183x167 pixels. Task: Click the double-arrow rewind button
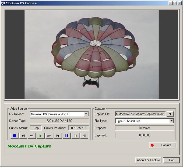[23, 136]
